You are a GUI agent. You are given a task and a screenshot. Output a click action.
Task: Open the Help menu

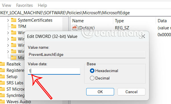[42, 5]
